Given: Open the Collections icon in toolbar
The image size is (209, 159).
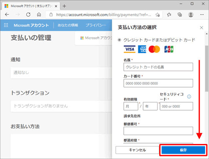Looking at the screenshot, I should pyautogui.click(x=180, y=15).
